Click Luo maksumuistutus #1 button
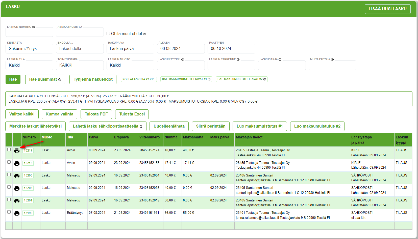Viewport: 418px width, 239px height. point(260,126)
